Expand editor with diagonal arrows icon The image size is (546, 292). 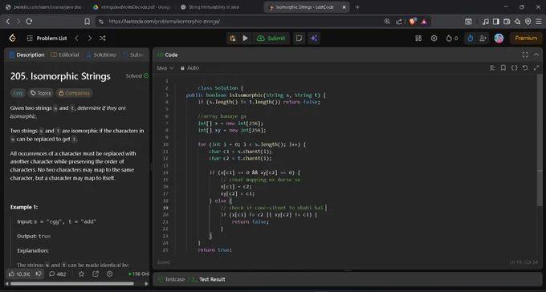(x=536, y=68)
